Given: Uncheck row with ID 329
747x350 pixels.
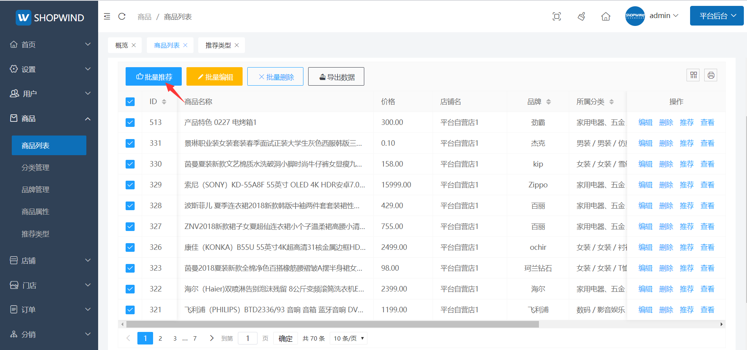Looking at the screenshot, I should tap(130, 185).
